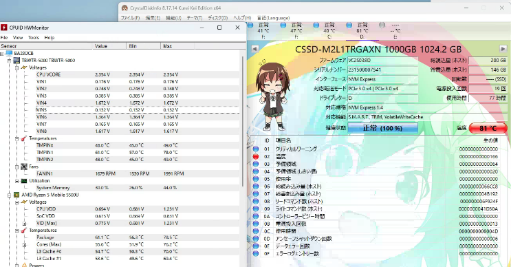
Task: Show the previous disk with left arrow
Action: coord(255,49)
